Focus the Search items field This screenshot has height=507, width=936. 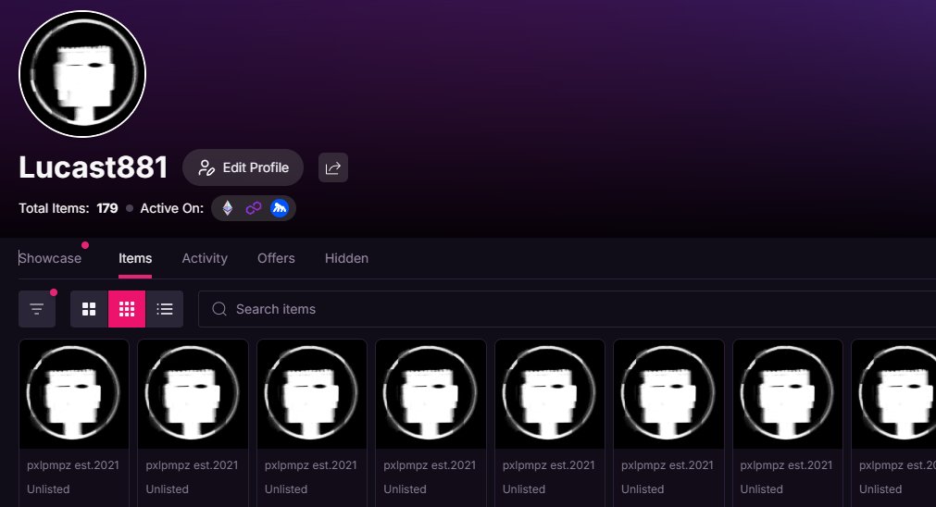click(x=568, y=309)
